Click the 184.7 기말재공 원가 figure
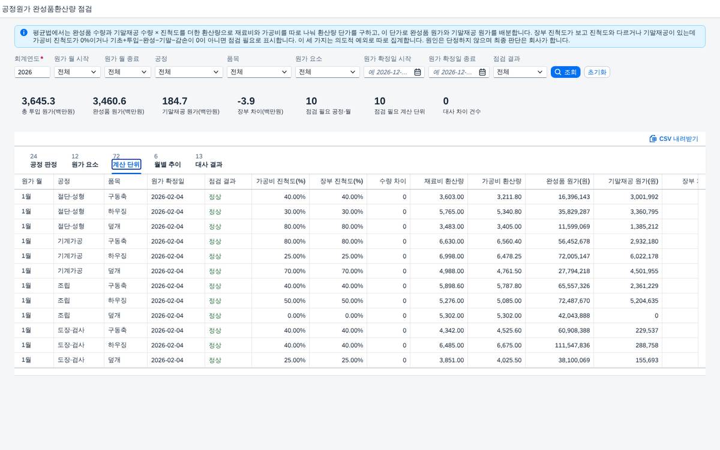720x450 pixels. pos(175,101)
